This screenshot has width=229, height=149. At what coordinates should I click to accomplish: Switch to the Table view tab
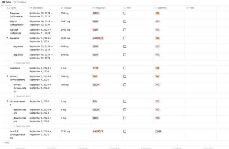click(x=7, y=2)
